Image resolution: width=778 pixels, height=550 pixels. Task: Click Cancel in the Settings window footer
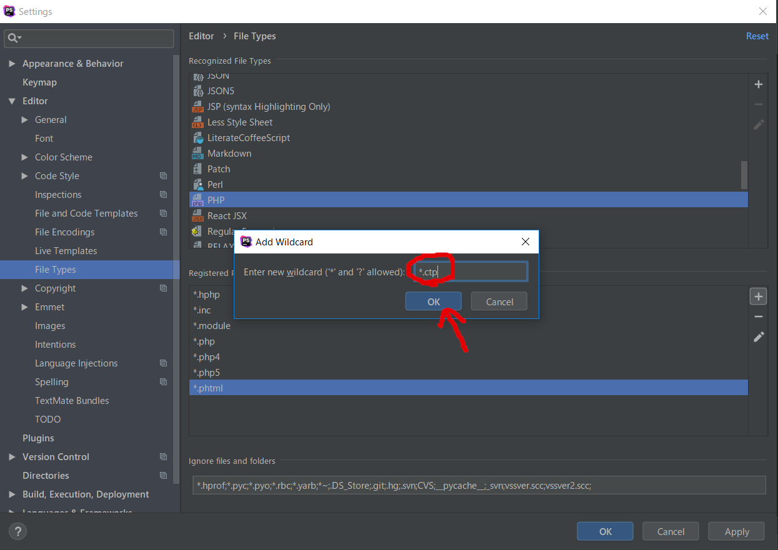coord(671,531)
